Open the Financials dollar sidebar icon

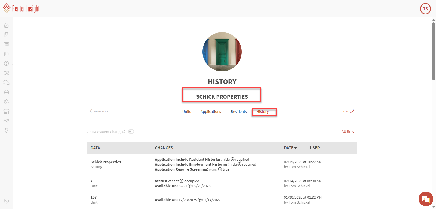coord(6,63)
